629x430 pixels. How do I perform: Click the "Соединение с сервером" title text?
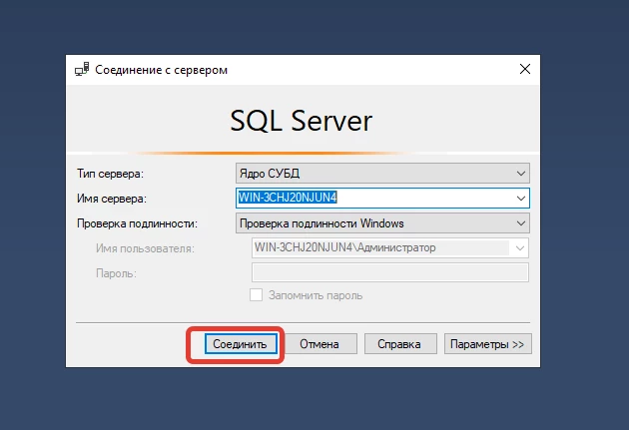(161, 70)
